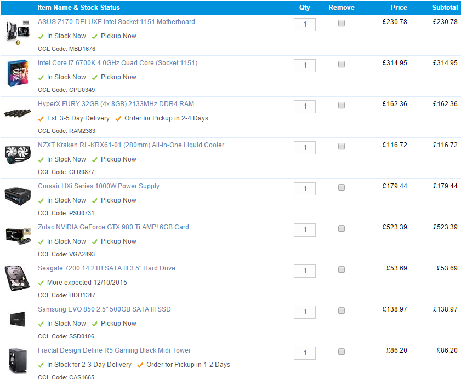The image size is (461, 386).
Task: Click the Remove column header
Action: 342,8
